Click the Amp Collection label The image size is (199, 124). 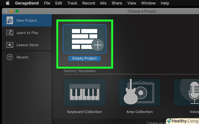(x=139, y=112)
